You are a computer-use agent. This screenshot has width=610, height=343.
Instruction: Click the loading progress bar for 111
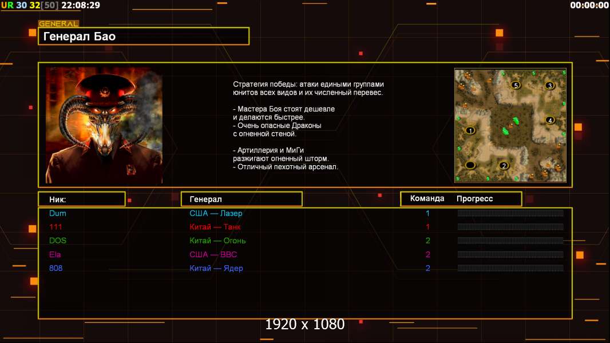[x=510, y=227]
